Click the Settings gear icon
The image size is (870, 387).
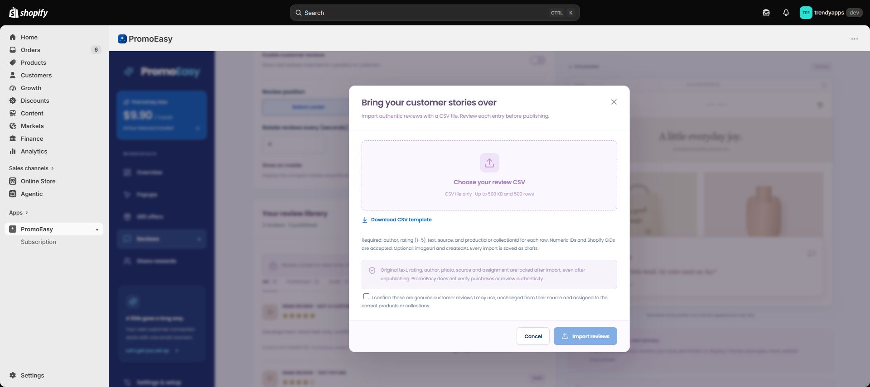pos(13,375)
